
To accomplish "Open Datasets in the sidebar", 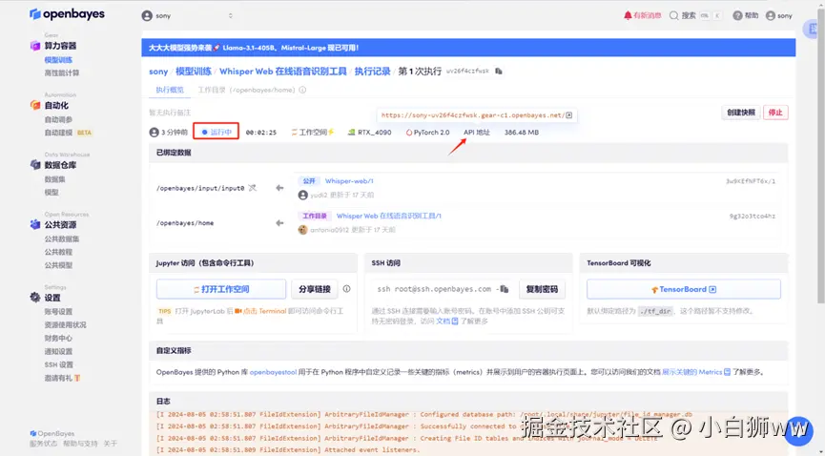I will (54, 179).
